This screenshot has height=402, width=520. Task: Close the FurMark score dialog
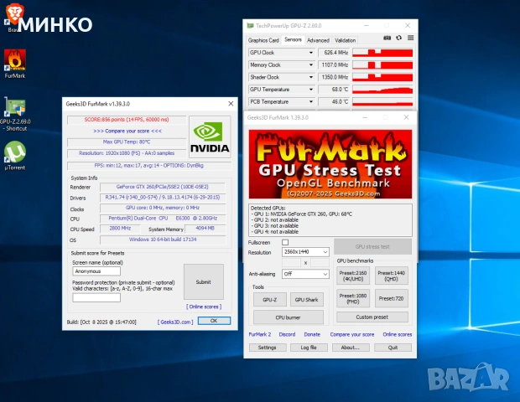coord(231,104)
